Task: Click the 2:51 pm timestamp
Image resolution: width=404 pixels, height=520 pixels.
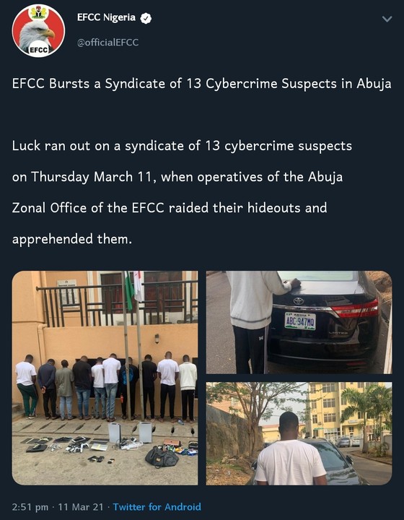Action: 30,507
